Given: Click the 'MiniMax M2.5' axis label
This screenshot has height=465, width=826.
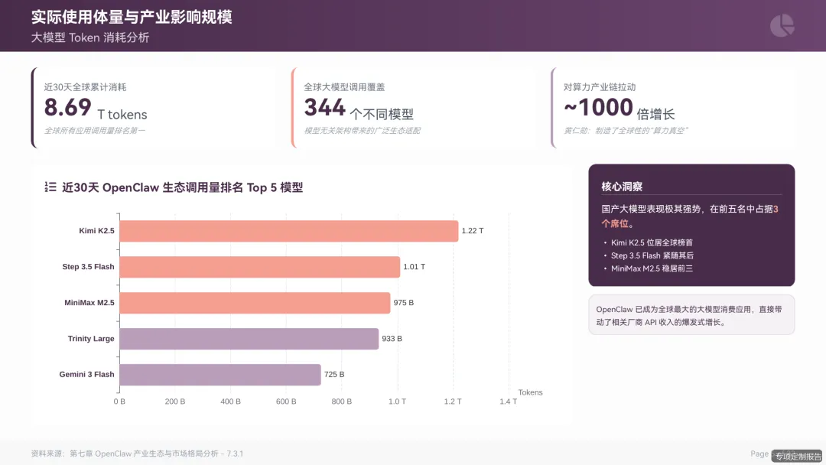Looking at the screenshot, I should pos(89,302).
